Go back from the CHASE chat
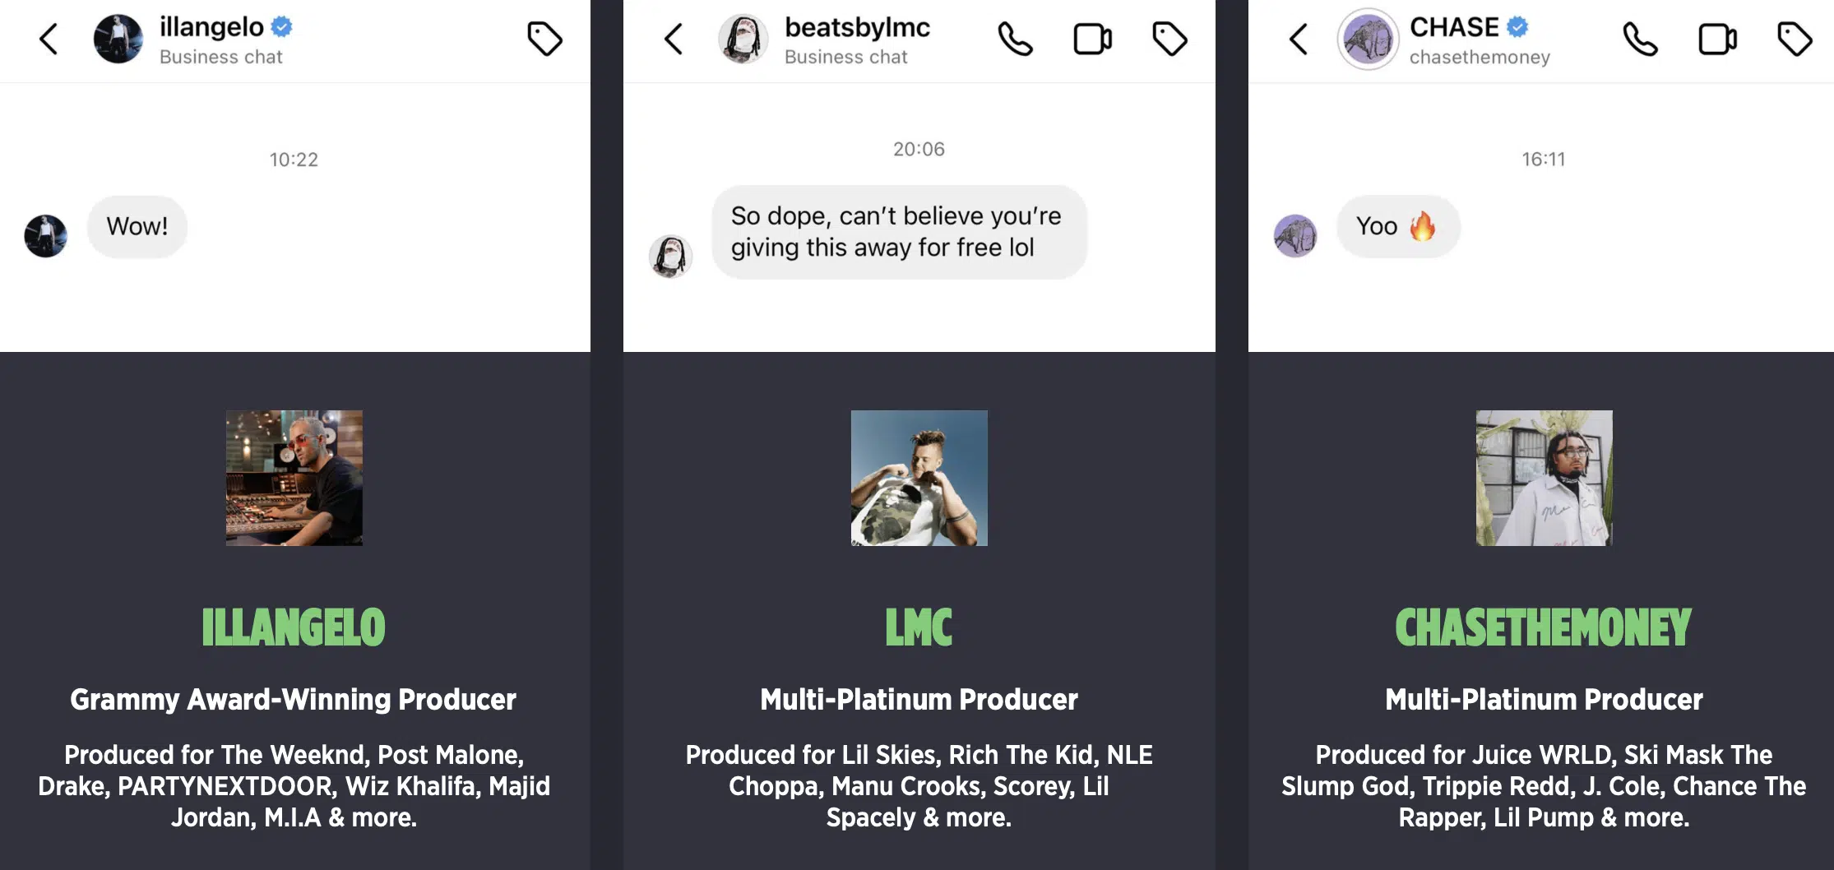This screenshot has width=1834, height=870. pyautogui.click(x=1299, y=39)
